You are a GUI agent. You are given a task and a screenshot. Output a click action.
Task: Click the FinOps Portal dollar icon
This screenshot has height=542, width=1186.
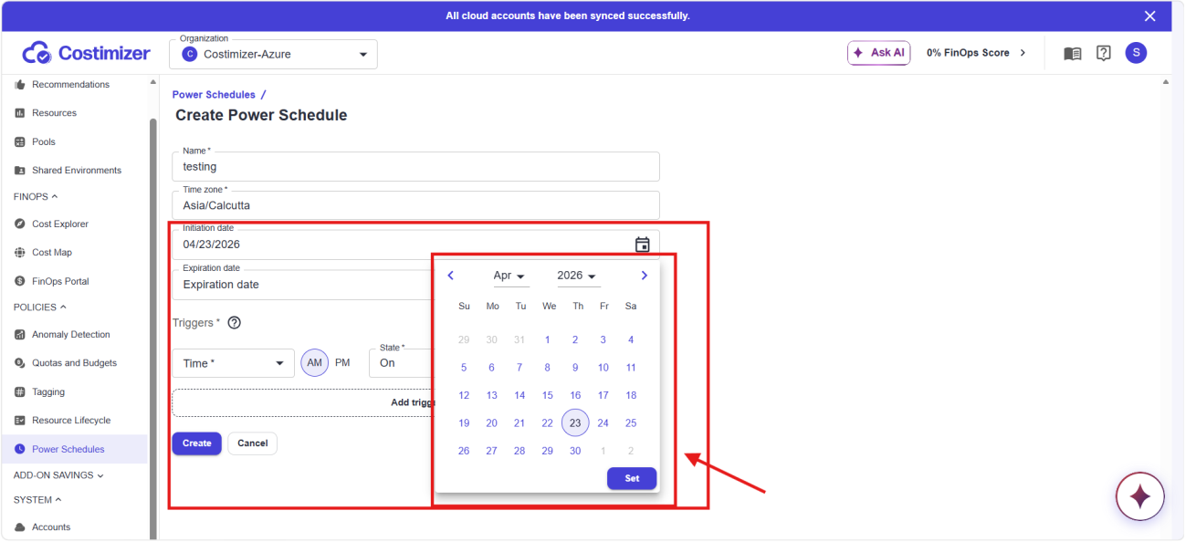(20, 282)
